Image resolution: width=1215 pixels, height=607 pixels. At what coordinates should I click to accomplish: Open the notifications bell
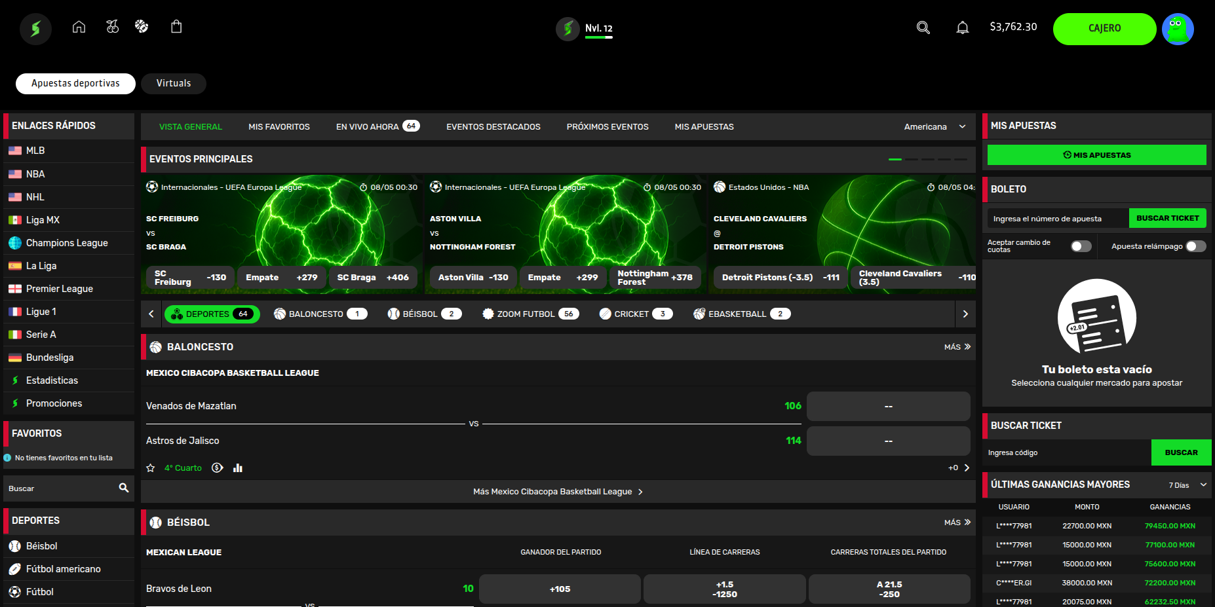(963, 28)
